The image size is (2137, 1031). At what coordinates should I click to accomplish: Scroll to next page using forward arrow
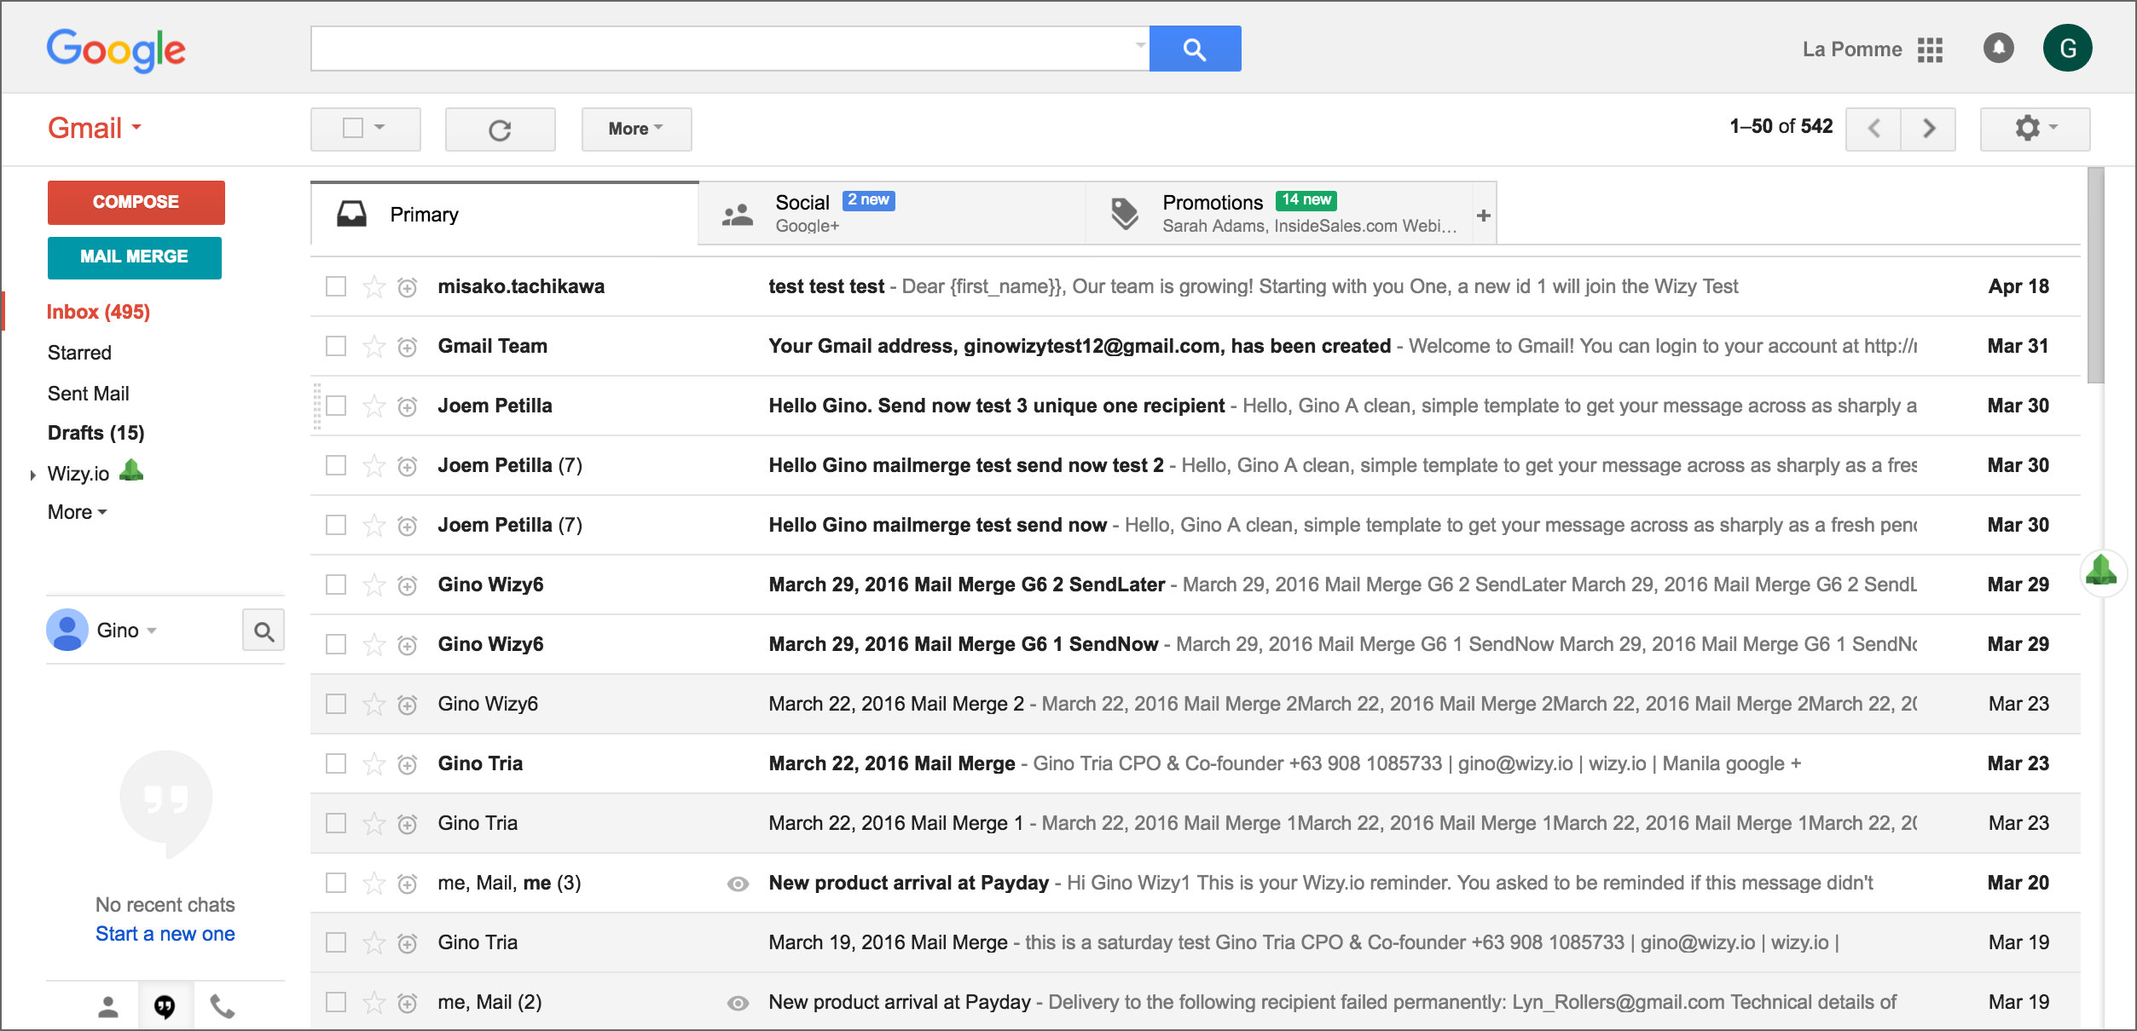pyautogui.click(x=1927, y=128)
